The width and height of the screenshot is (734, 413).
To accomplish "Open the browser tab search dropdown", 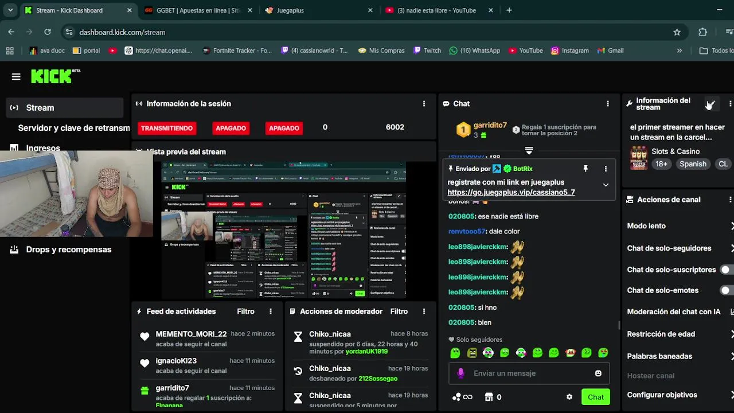I will point(11,10).
